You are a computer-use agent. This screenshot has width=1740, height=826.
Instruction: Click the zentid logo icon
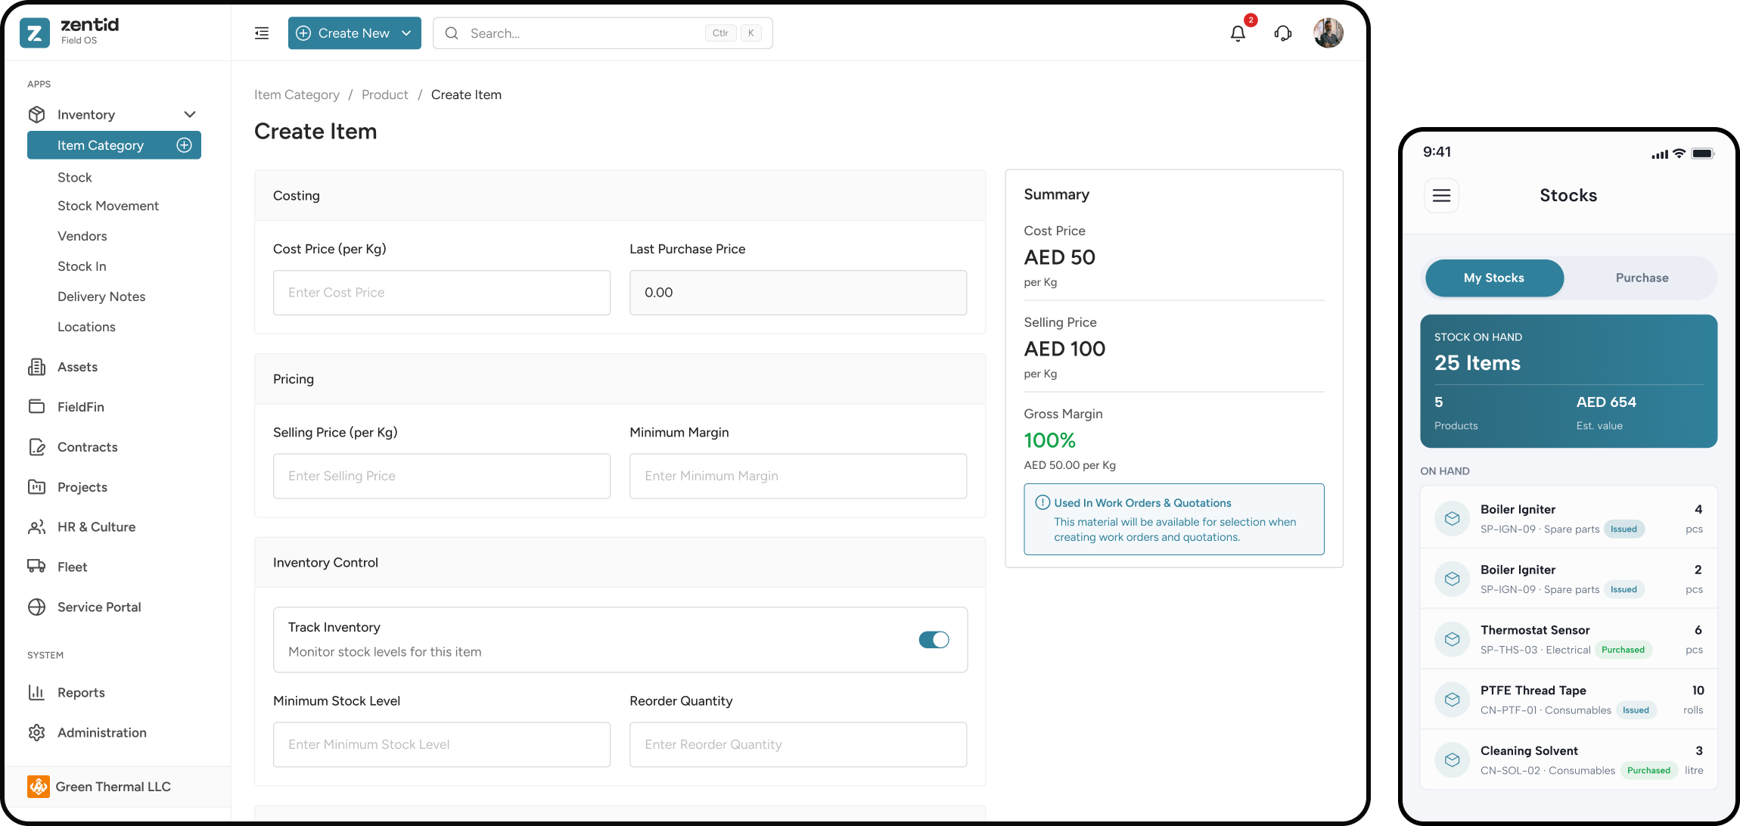34,33
